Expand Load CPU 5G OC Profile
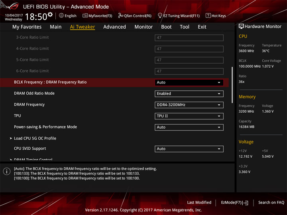The height and width of the screenshot is (215, 287). tap(35, 139)
